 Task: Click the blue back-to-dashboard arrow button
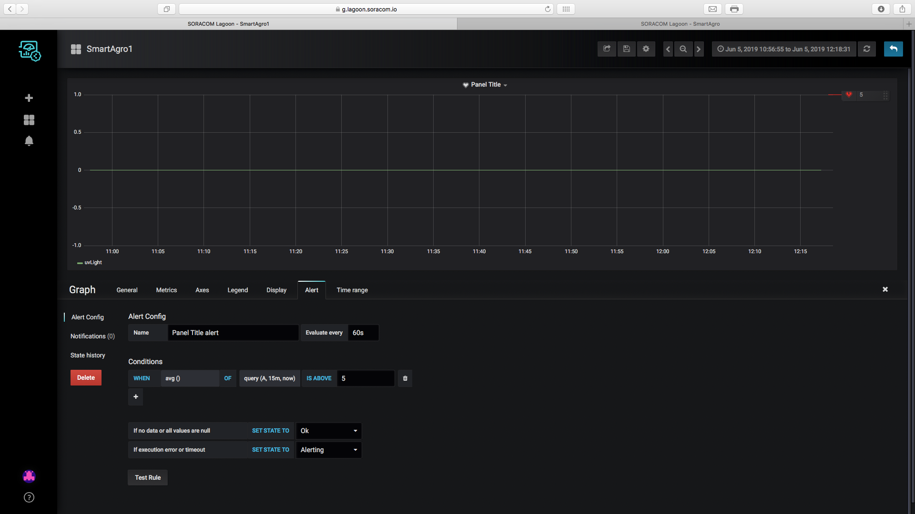point(893,49)
